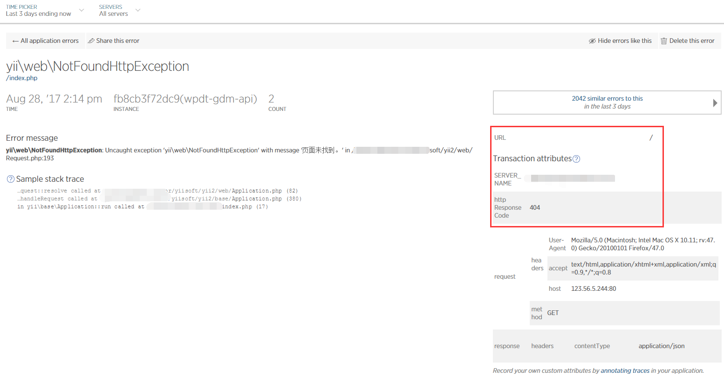Click the URL attribute value slash
Image resolution: width=724 pixels, height=384 pixels.
click(x=651, y=137)
